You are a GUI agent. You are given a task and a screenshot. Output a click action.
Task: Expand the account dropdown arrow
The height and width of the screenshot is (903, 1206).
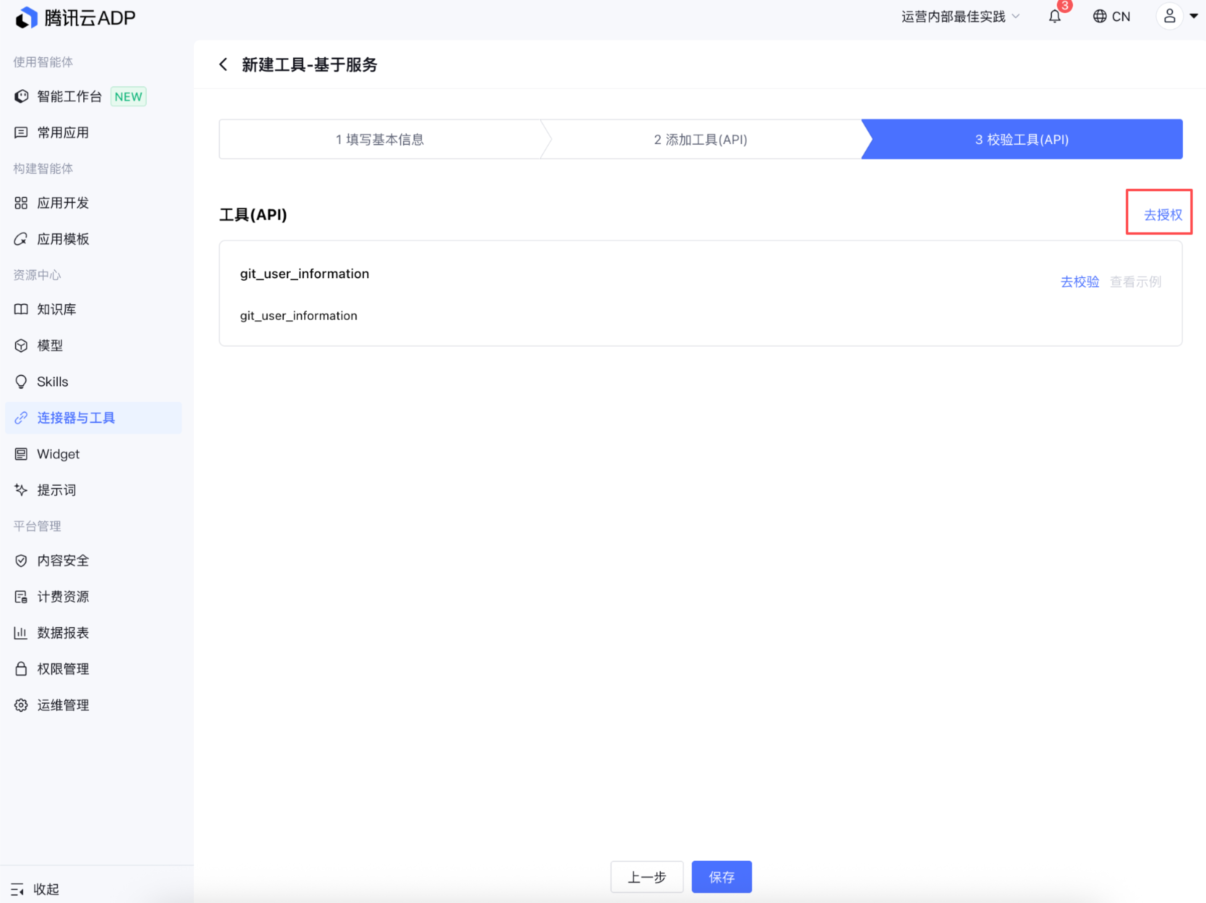(x=1193, y=17)
